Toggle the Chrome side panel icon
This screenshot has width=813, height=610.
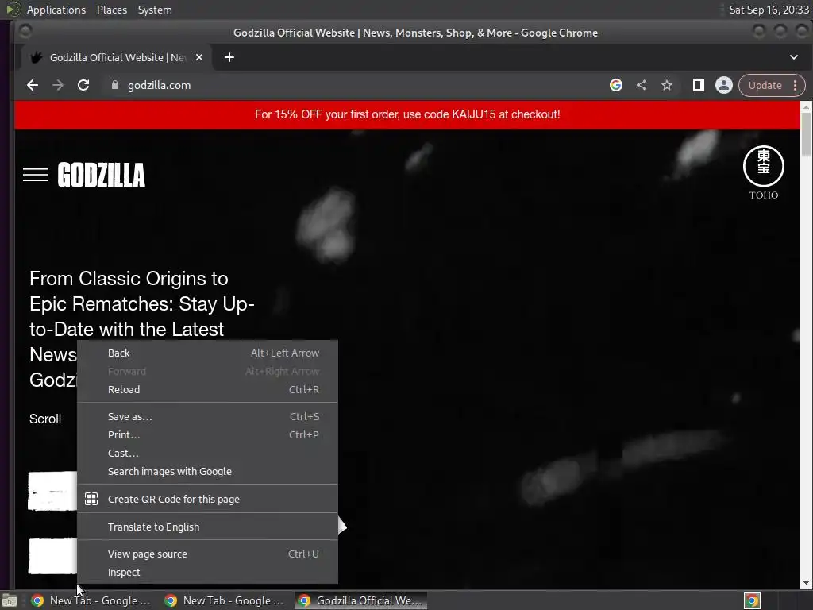coord(699,85)
